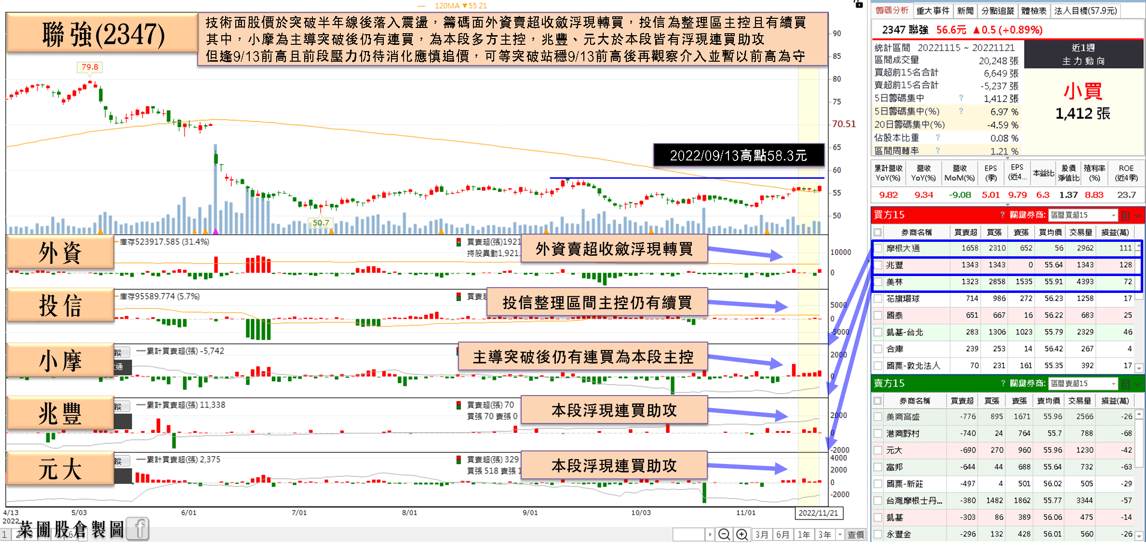Image resolution: width=1146 pixels, height=555 pixels.
Task: Click the 元大 broker name in sellers
Action: 894,450
